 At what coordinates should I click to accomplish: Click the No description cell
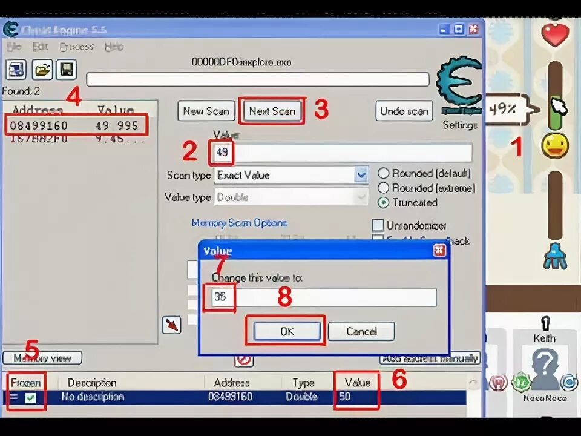[x=93, y=397]
